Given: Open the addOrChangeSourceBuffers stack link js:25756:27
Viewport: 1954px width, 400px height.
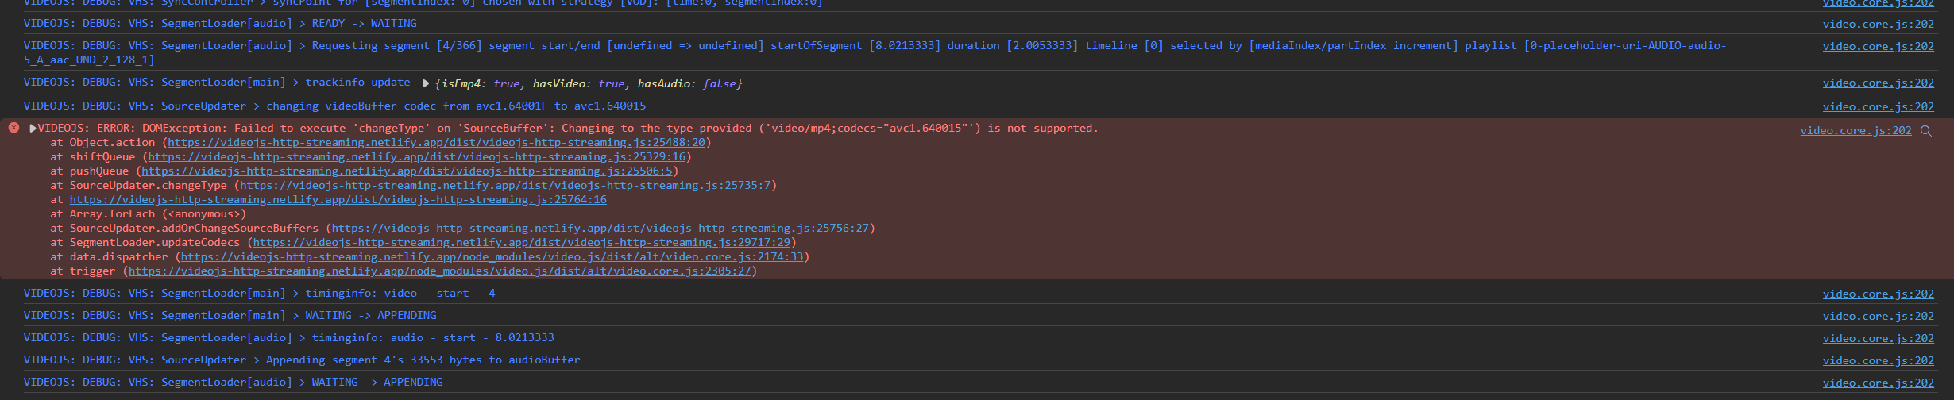Looking at the screenshot, I should pos(600,229).
